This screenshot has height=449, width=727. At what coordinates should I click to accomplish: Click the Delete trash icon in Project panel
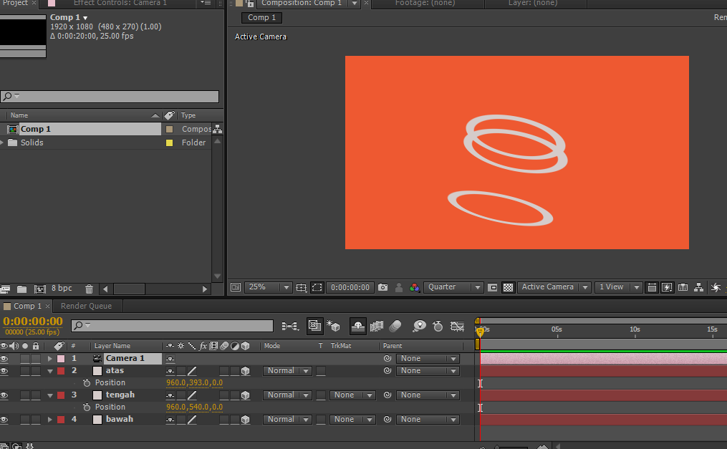89,289
